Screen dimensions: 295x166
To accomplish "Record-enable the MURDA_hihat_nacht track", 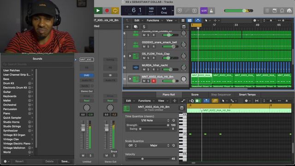I will point(153,70).
